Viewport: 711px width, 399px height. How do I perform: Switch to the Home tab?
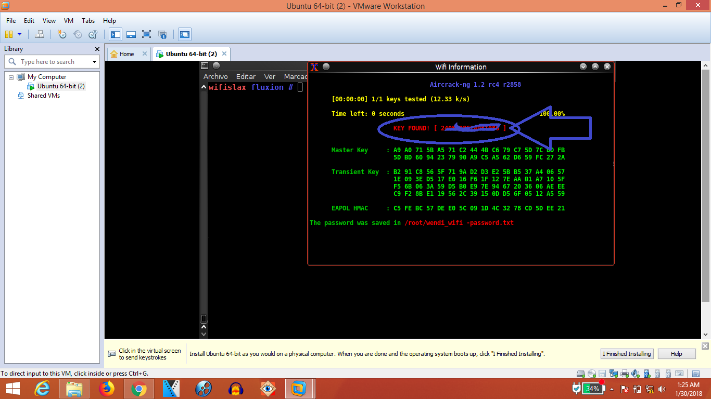[x=126, y=54]
